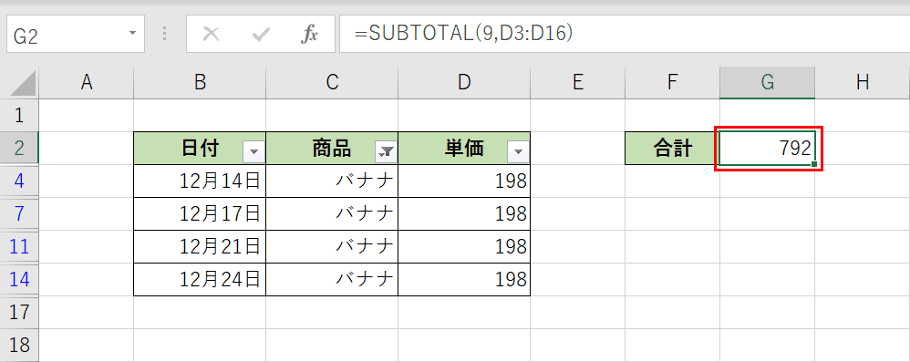Select filtered row 14 header
Image resolution: width=910 pixels, height=362 pixels.
tap(19, 280)
